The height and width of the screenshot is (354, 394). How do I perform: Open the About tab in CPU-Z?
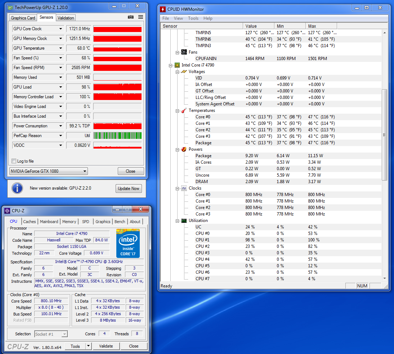(135, 222)
